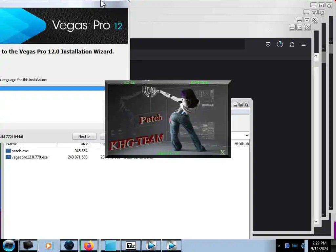
Task: Click the patch.exe file icon
Action: coord(8,151)
